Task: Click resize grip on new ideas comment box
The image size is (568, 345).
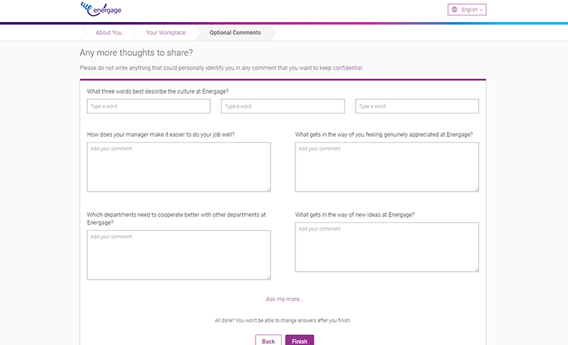Action: (476, 270)
